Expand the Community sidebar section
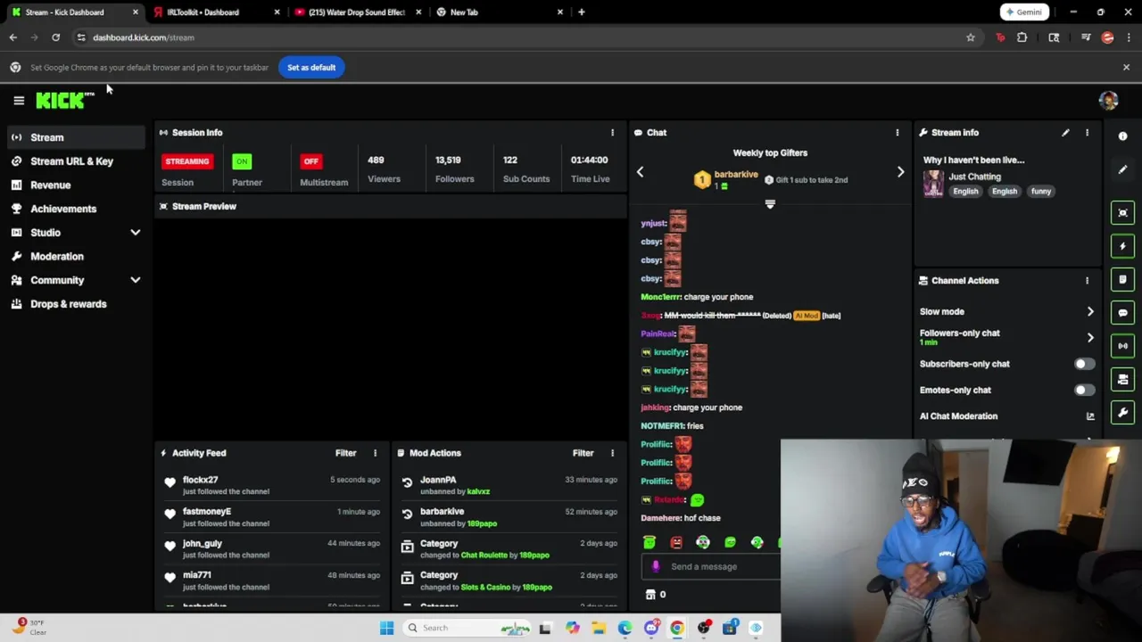The height and width of the screenshot is (642, 1142). pyautogui.click(x=136, y=280)
